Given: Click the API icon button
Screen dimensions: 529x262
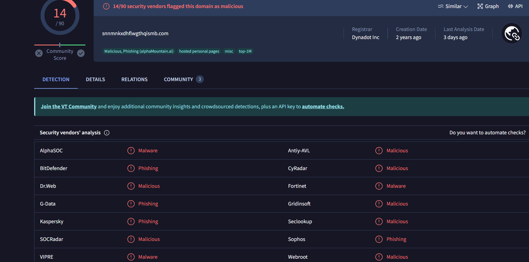Looking at the screenshot, I should point(510,6).
